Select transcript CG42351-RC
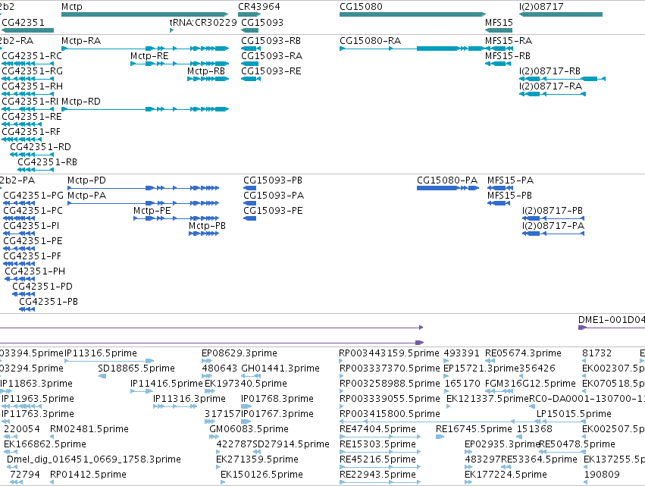This screenshot has height=486, width=645. [32, 56]
